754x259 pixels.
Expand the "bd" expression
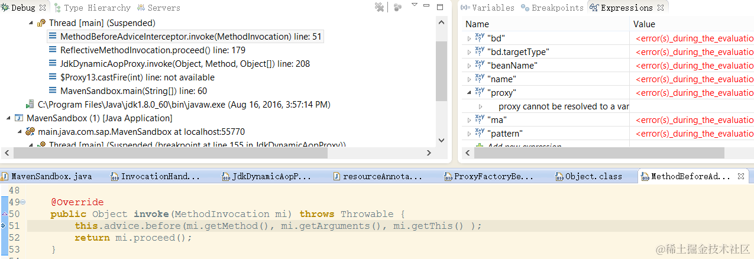[469, 38]
